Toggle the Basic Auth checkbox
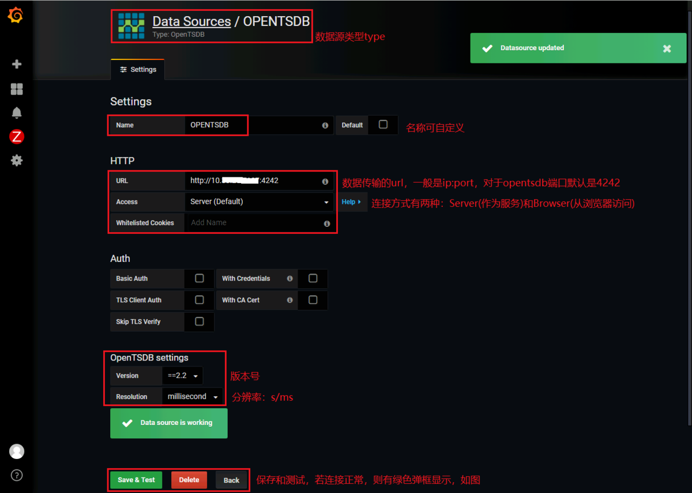This screenshot has width=692, height=493. click(x=198, y=279)
